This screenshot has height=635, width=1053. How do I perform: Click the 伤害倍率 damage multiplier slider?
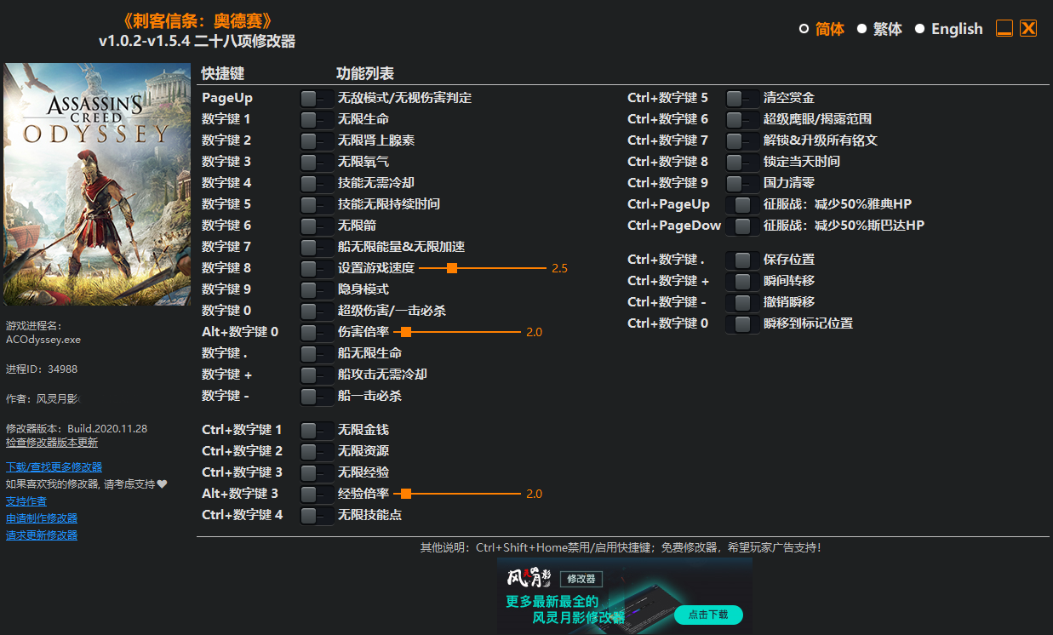tap(406, 332)
